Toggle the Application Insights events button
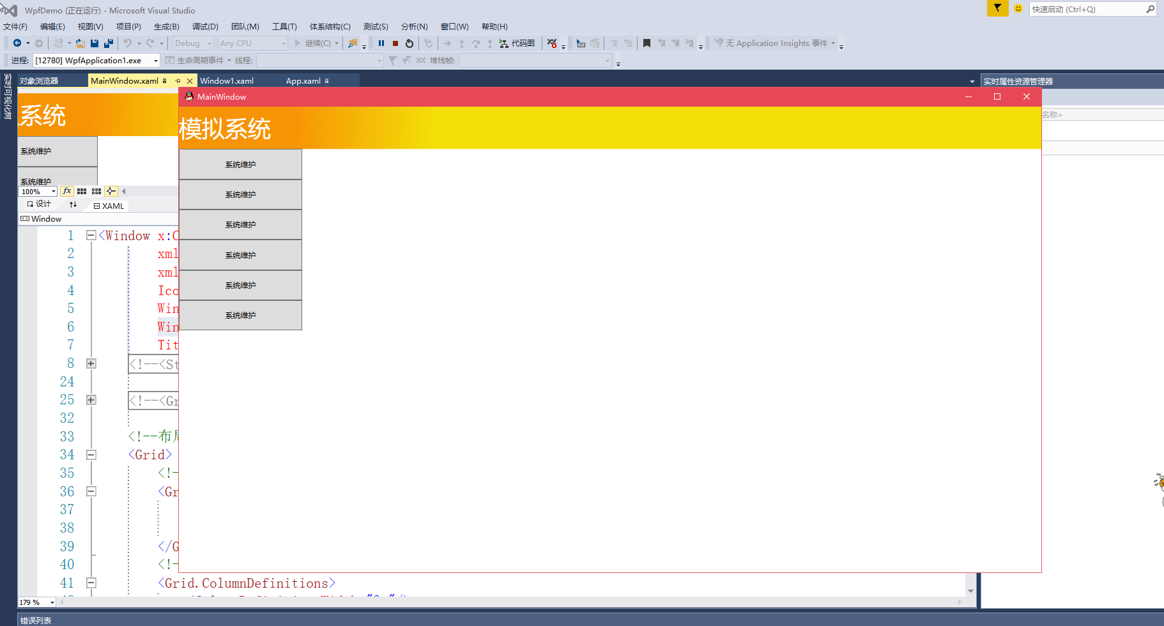1164x626 pixels. 775,43
